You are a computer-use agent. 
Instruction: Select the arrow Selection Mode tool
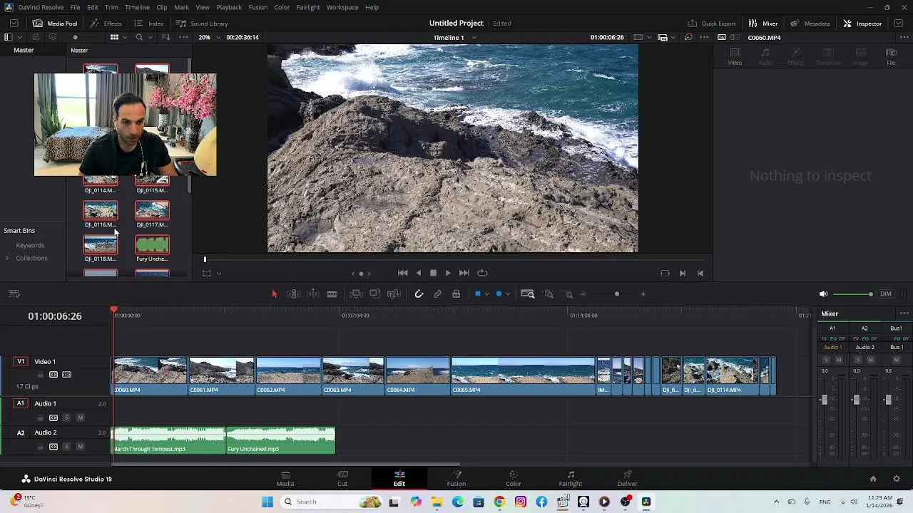275,294
